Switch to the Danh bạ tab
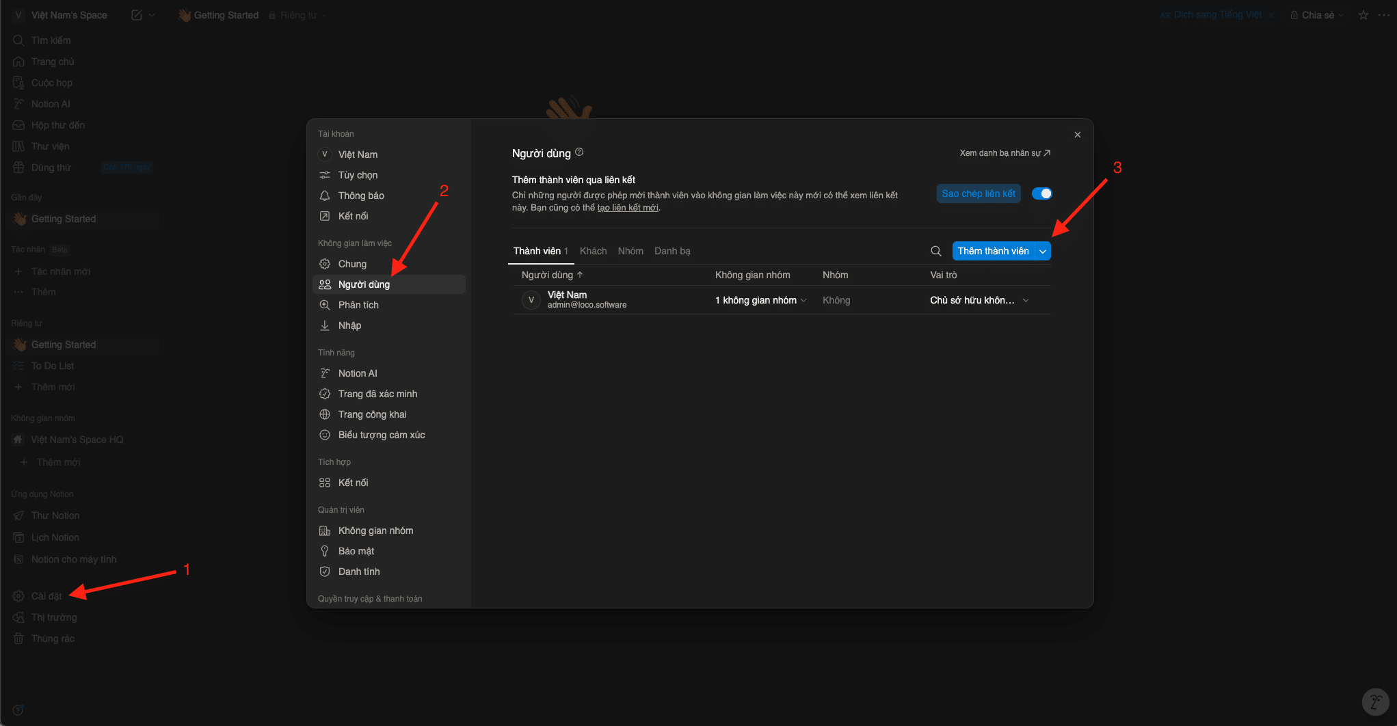1397x726 pixels. 671,251
